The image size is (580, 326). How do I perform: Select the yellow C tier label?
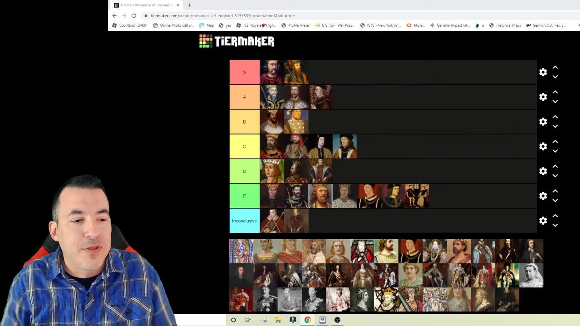point(245,146)
